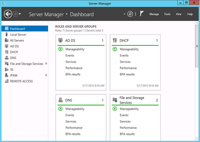Click AD DS Manageability green status icon
Screen dimensions: 200x142
point(60,49)
